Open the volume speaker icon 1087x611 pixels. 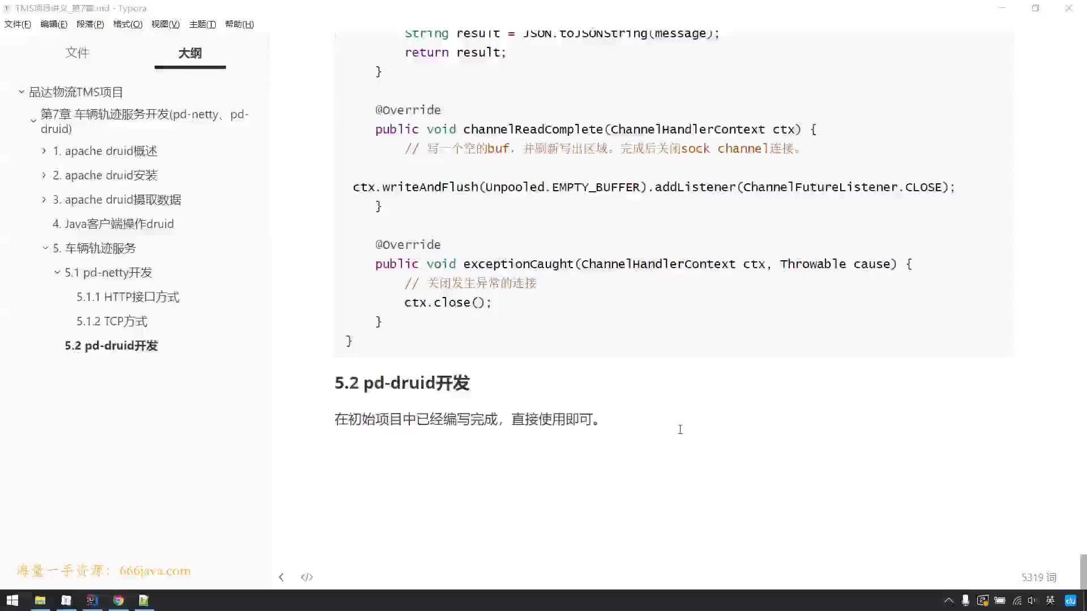point(1032,600)
